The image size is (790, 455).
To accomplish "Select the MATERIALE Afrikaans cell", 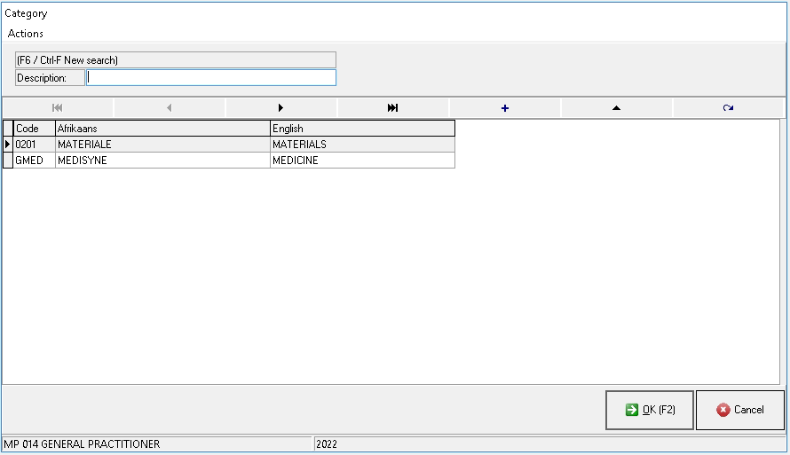I will click(x=162, y=145).
